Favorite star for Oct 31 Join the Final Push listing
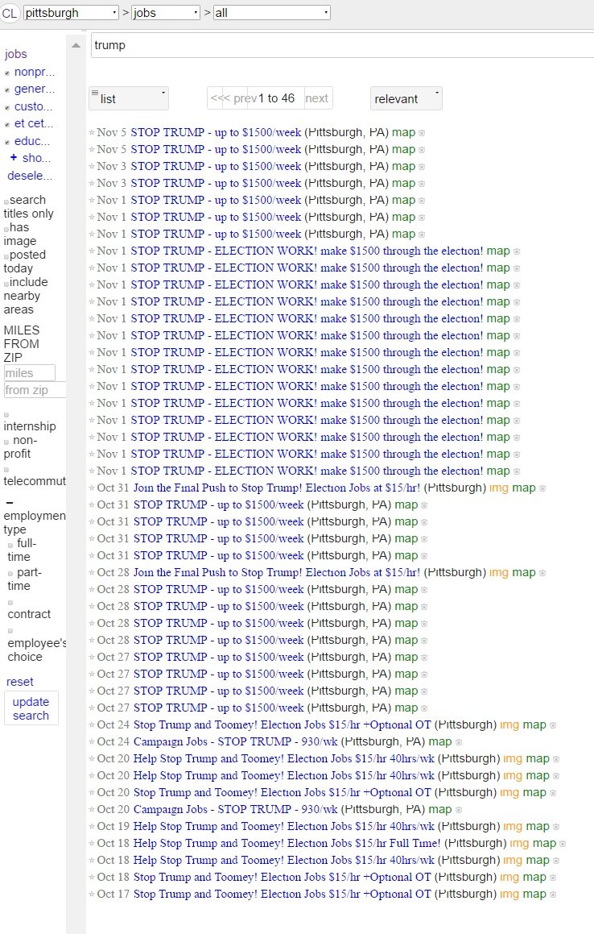This screenshot has height=934, width=594. tap(92, 488)
